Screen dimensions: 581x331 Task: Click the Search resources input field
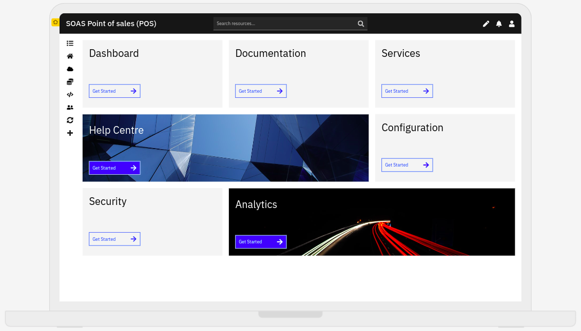(284, 24)
